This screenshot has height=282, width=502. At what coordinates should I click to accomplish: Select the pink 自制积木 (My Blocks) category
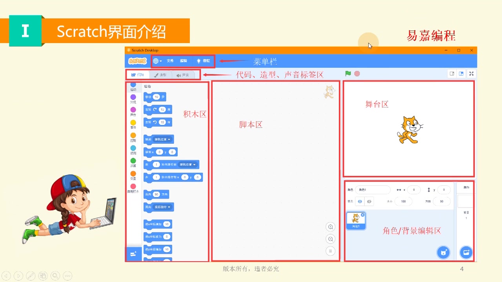[133, 189]
